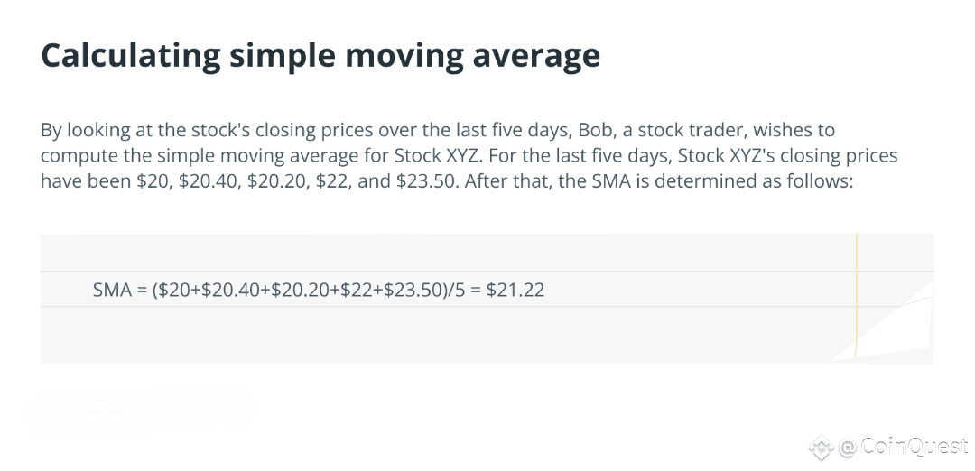Click the '/5' divisor in the formula
975x471 pixels.
click(x=457, y=290)
